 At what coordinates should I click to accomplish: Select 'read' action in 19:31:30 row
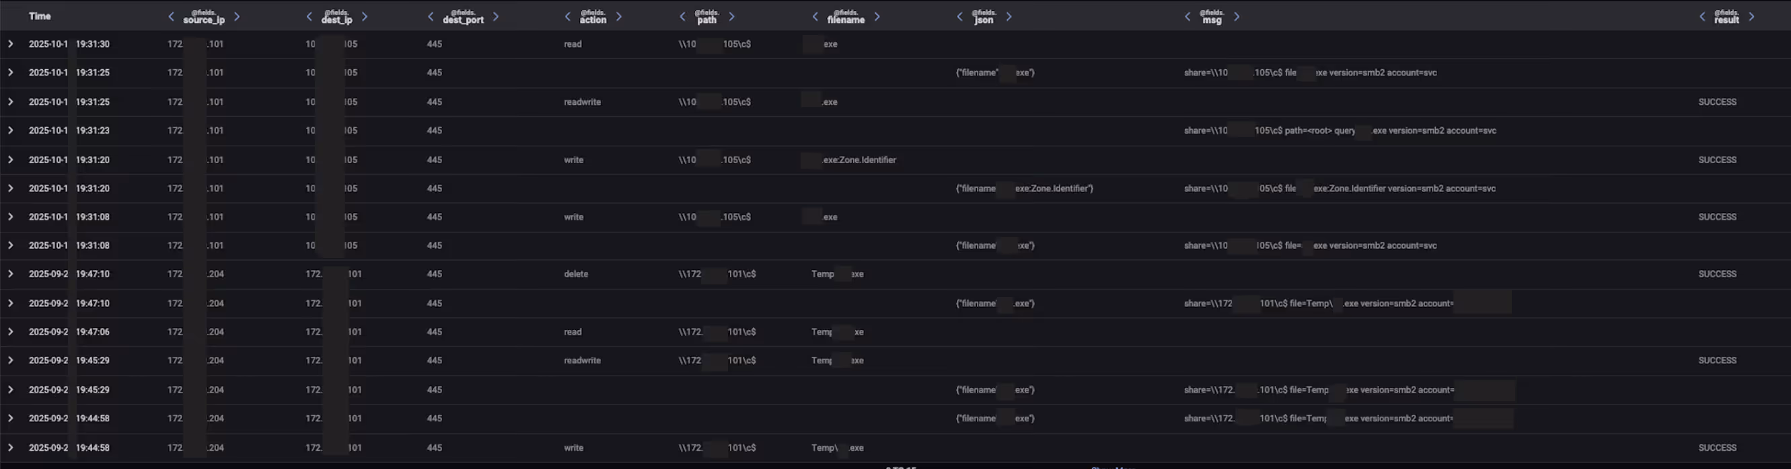(x=573, y=44)
